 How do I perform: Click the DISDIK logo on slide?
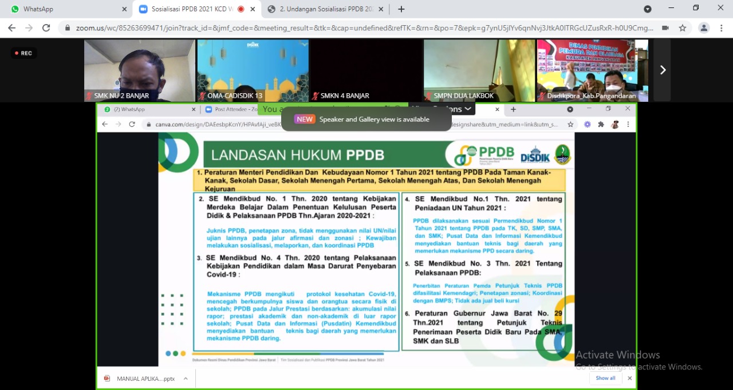pos(536,155)
